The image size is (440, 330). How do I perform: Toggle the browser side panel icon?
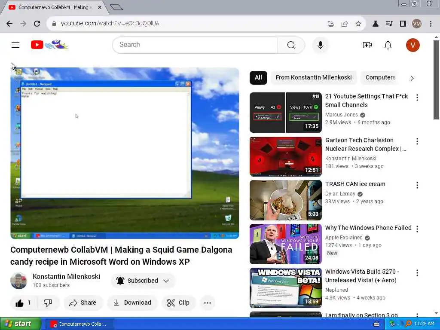(x=403, y=24)
